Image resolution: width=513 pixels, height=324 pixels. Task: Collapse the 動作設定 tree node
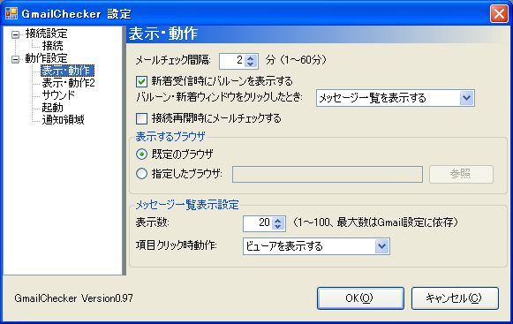click(15, 59)
